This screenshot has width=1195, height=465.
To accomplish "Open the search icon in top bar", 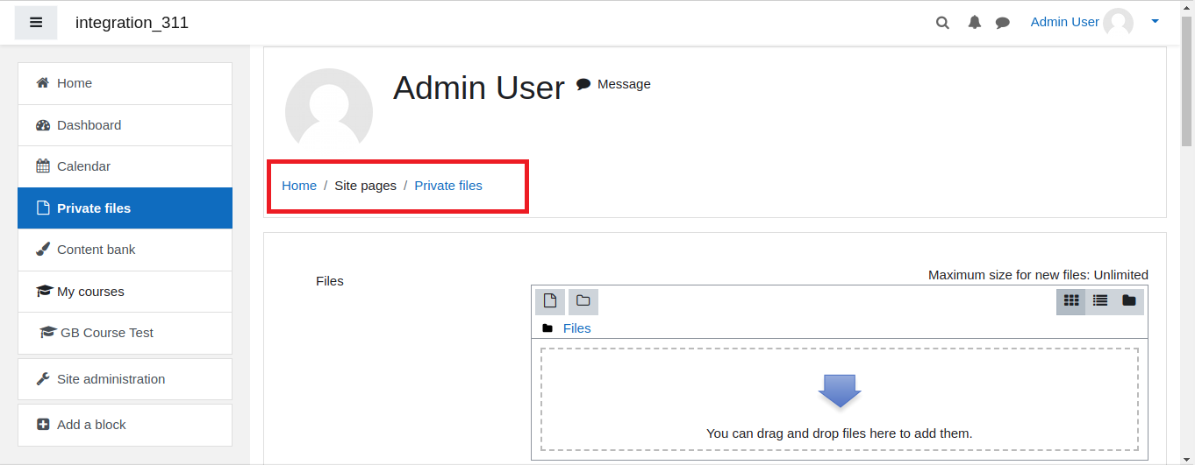I will point(942,23).
